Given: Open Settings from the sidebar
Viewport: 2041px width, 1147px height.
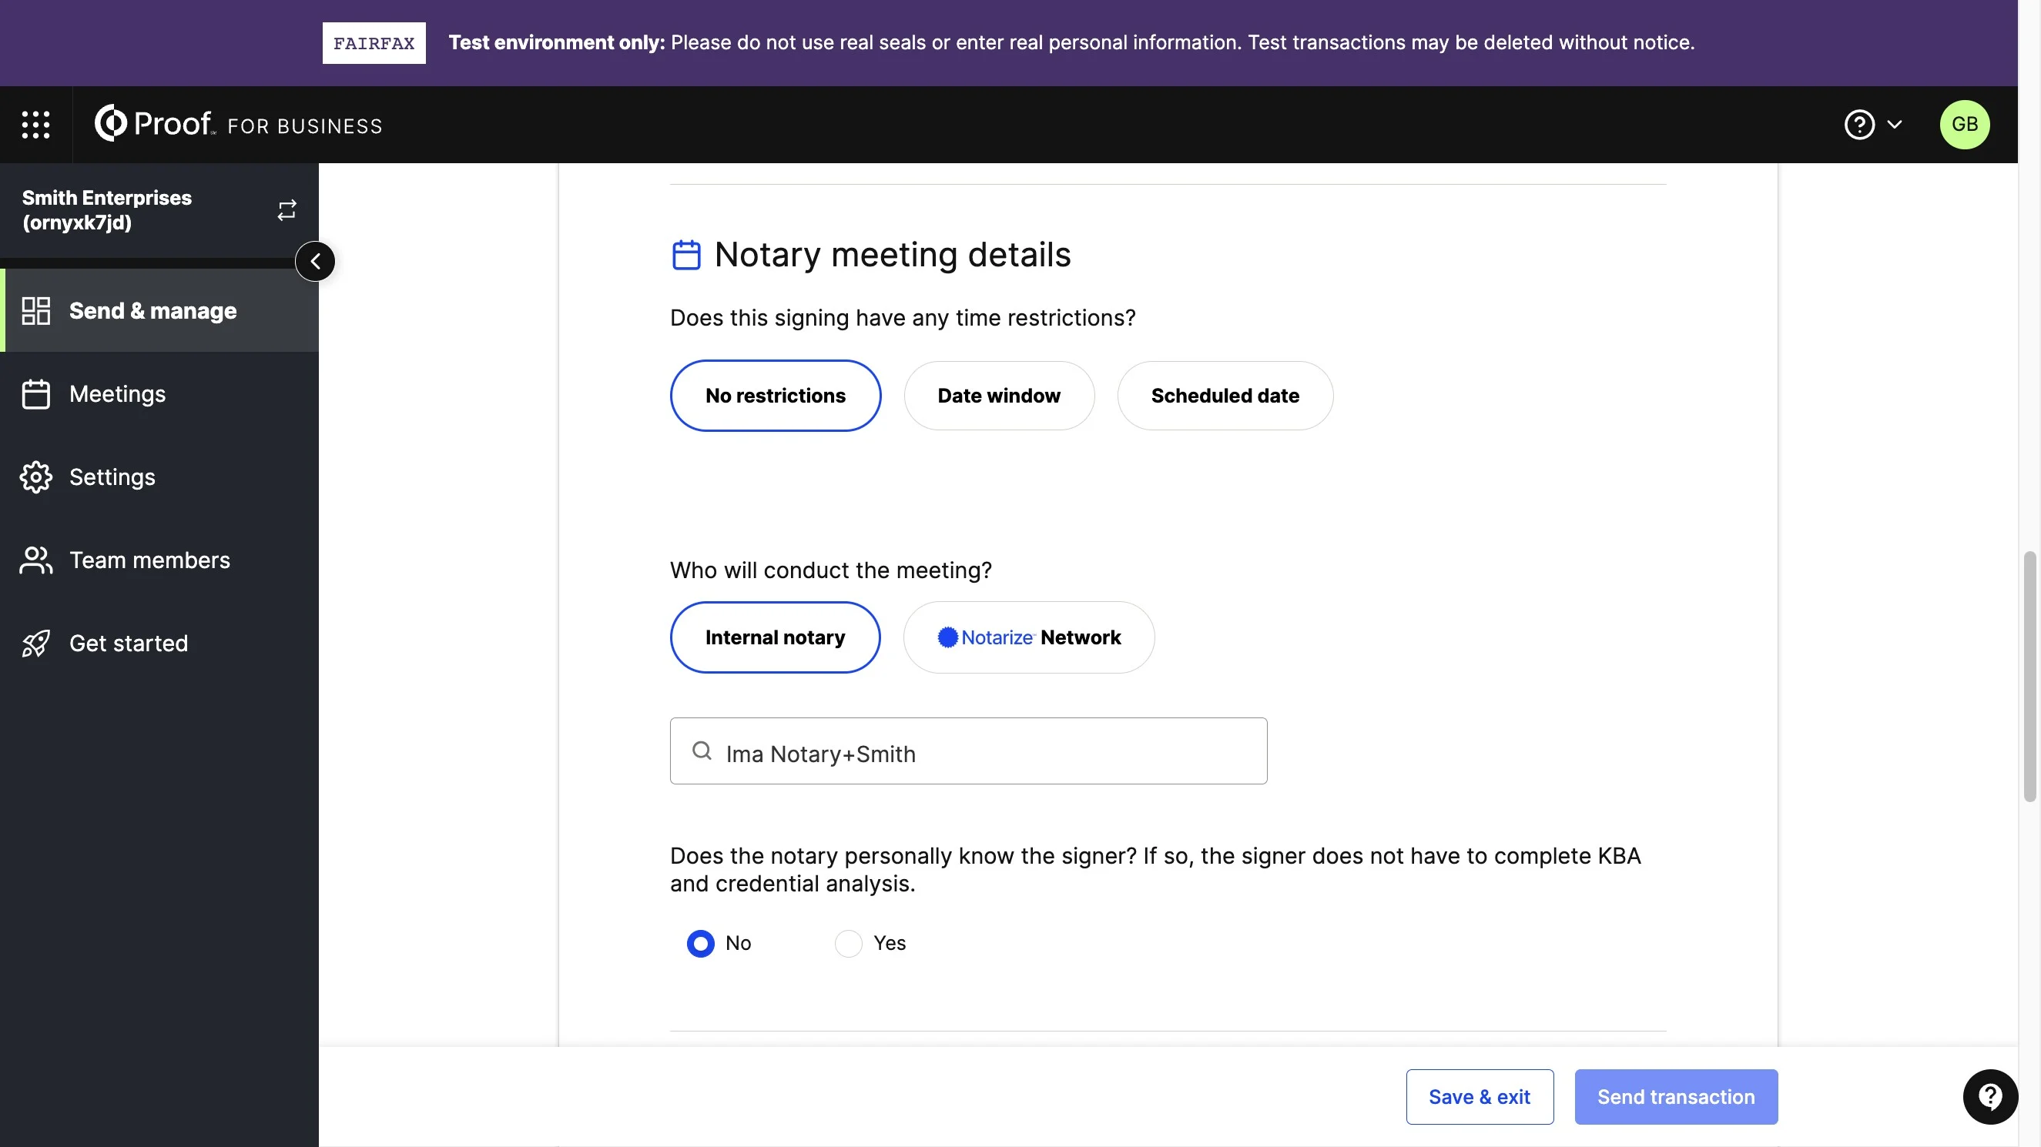Looking at the screenshot, I should coord(159,477).
